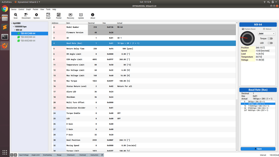Click the Input Voltage status indicator
This screenshot has width=279, height=157.
coord(24,155)
